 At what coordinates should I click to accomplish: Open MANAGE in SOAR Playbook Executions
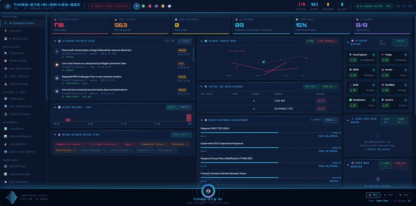[x=330, y=120]
